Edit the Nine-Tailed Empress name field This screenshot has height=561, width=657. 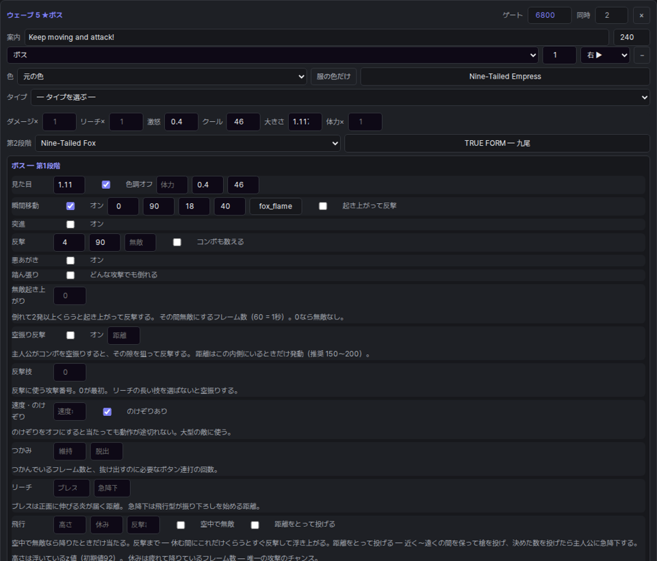(505, 77)
